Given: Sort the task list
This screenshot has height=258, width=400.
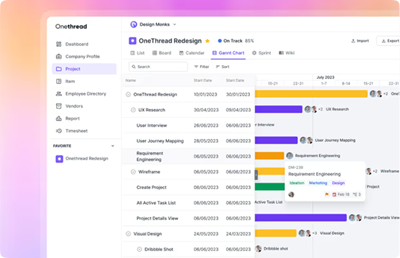Looking at the screenshot, I should pyautogui.click(x=222, y=66).
